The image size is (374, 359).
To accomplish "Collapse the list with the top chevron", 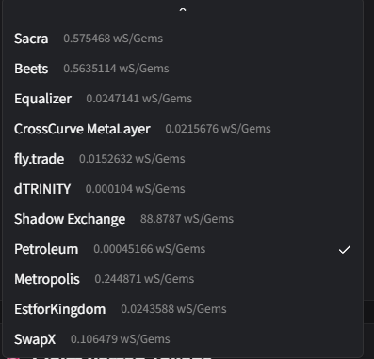I will (183, 9).
